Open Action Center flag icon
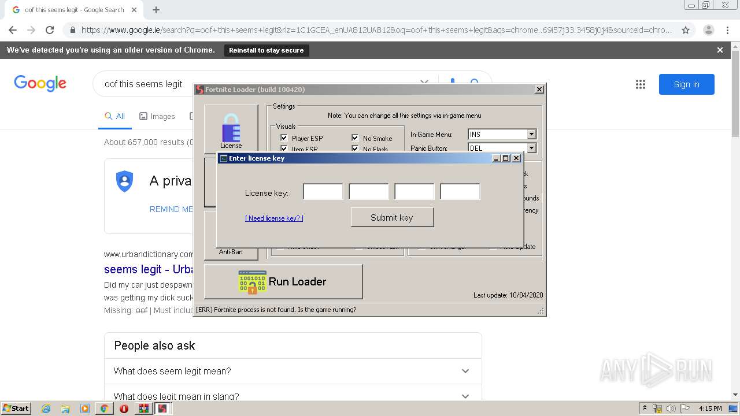The height and width of the screenshot is (416, 740). (685, 408)
